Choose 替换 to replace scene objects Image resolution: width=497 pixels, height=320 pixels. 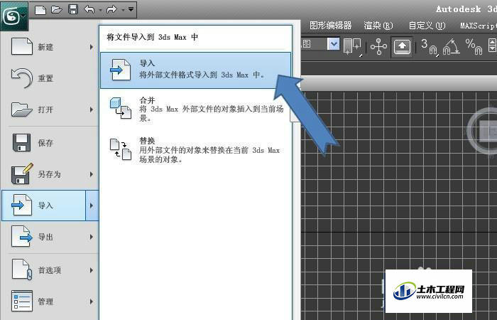click(195, 150)
